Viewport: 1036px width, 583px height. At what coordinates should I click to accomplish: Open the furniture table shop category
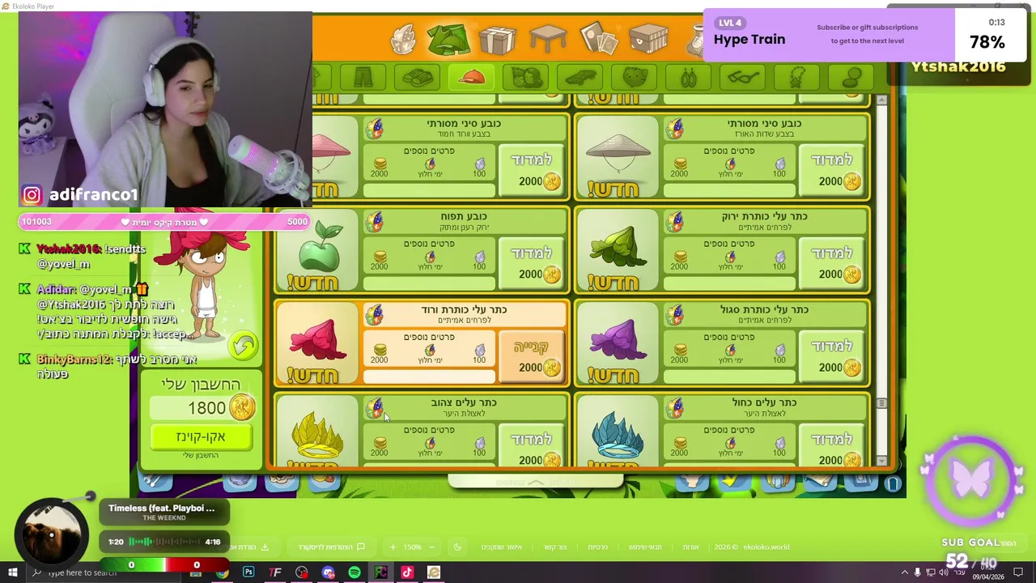[548, 39]
